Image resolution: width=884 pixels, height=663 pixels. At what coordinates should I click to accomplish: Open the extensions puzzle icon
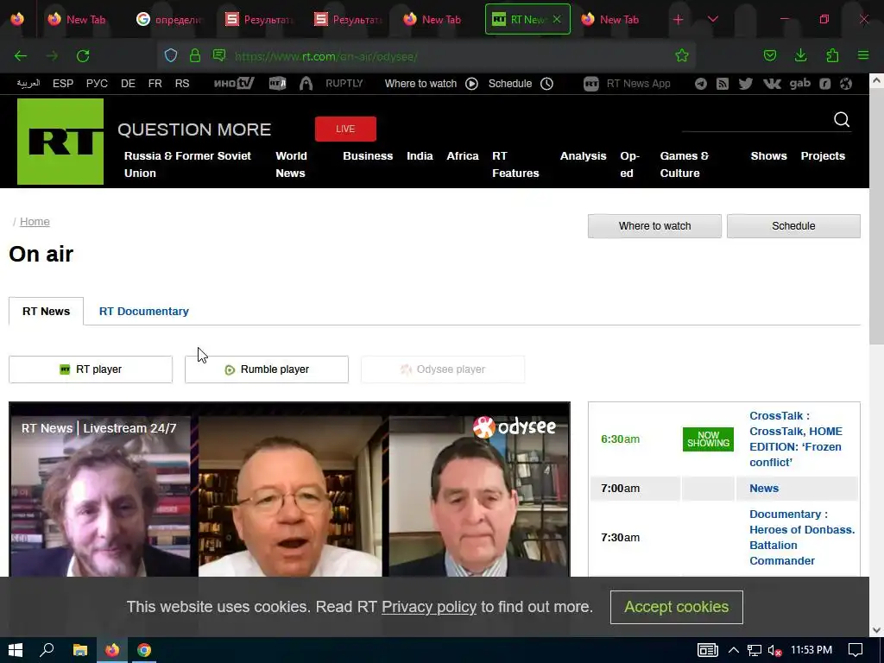pyautogui.click(x=832, y=55)
